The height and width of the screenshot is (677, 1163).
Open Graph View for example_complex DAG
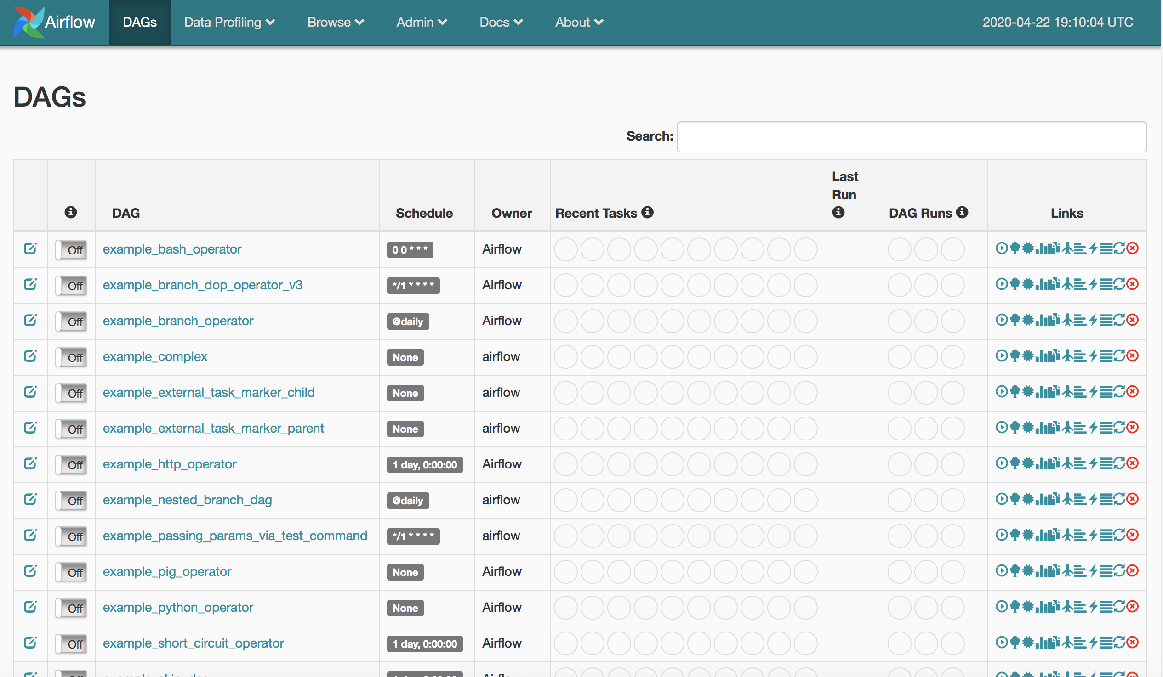click(1028, 356)
